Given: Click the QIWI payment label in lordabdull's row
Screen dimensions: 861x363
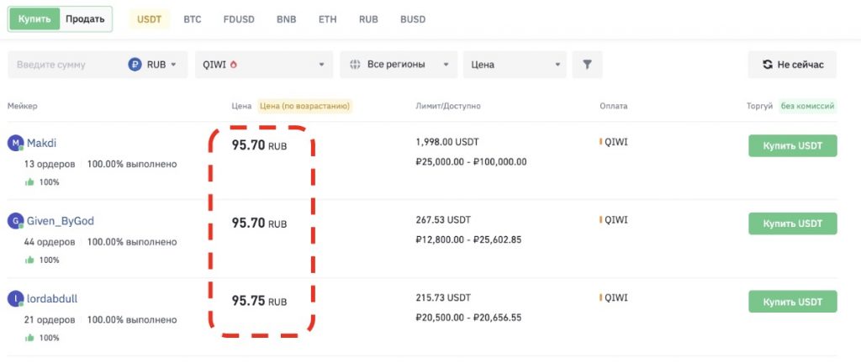Looking at the screenshot, I should coord(615,297).
